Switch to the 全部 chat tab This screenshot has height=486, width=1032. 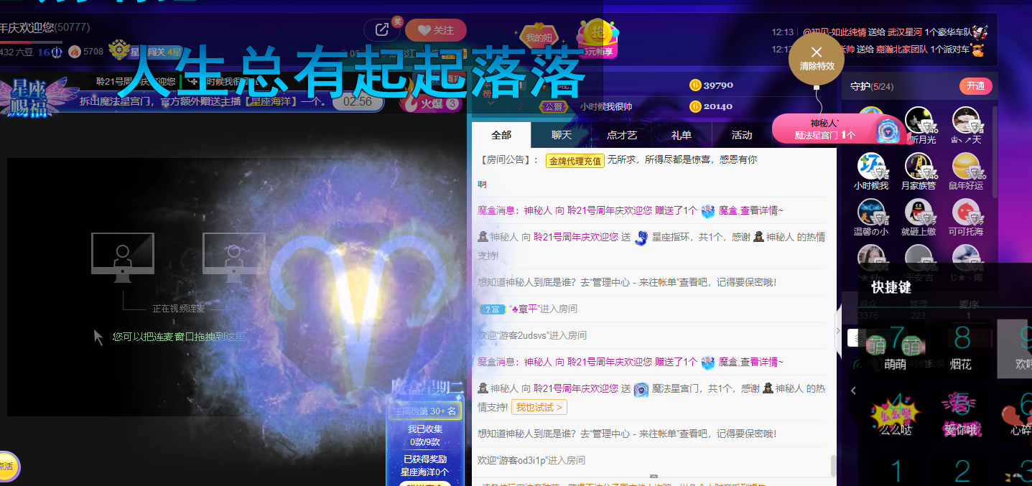click(x=501, y=135)
